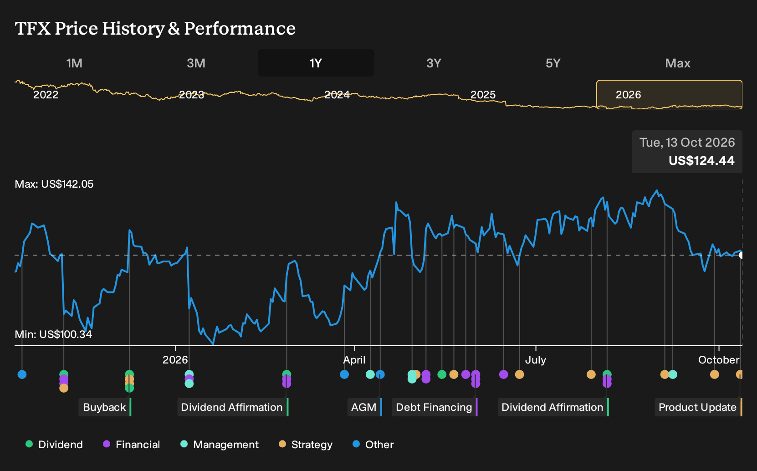The image size is (757, 471).
Task: Switch to the 5Y time range
Action: 553,63
